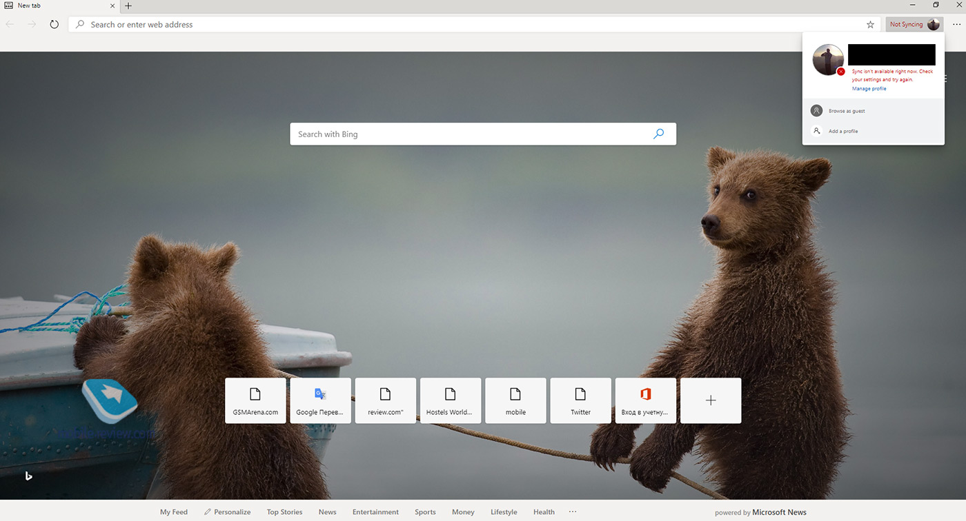Viewport: 966px width, 521px height.
Task: Open the GSMArena.com quick link
Action: coord(255,400)
